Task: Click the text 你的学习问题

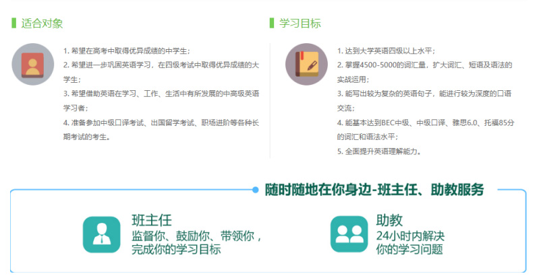Action: pos(409,249)
